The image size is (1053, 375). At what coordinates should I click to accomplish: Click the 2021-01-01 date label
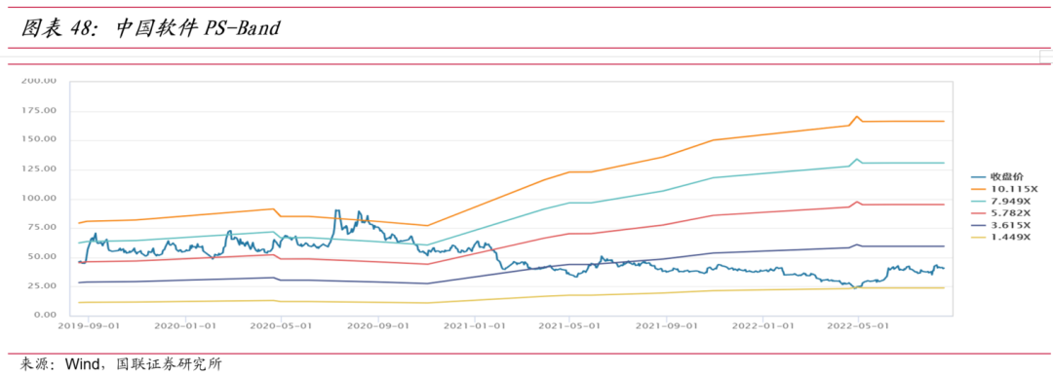pos(474,326)
